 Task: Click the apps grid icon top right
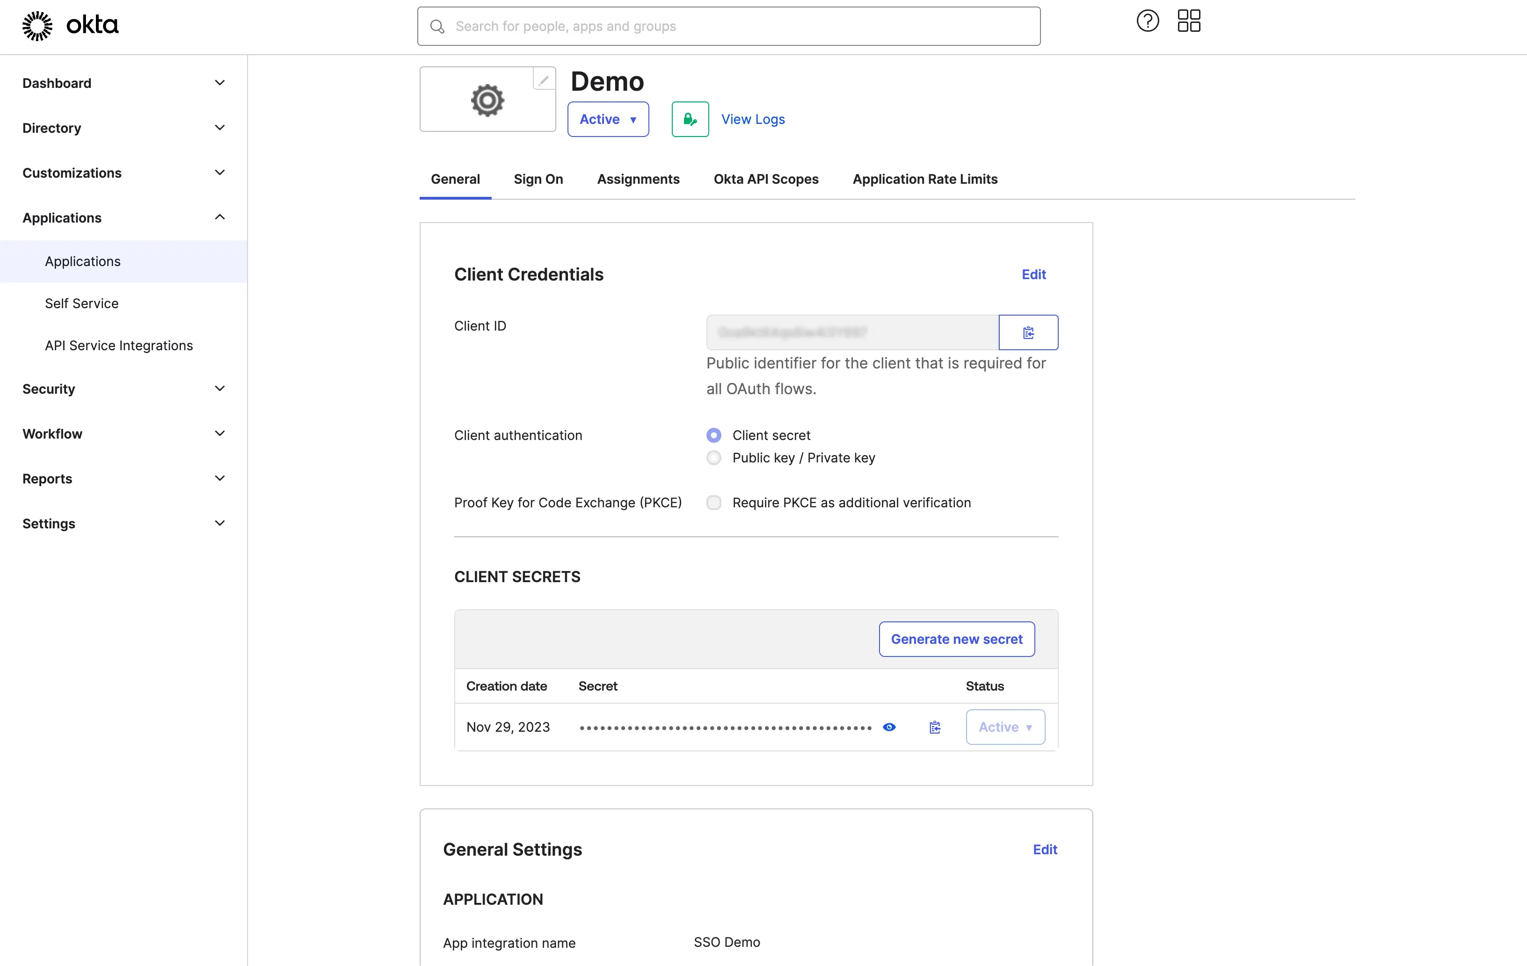[1189, 21]
